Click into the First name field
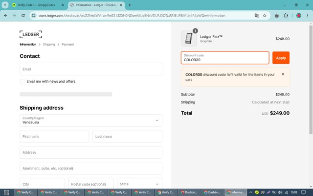 [x=54, y=136]
